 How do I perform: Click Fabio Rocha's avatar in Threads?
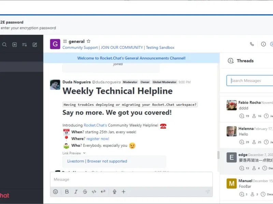click(232, 105)
